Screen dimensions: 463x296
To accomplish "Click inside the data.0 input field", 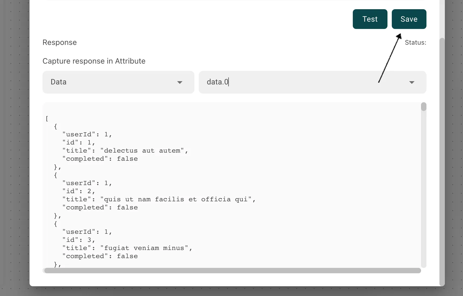I will click(271, 82).
